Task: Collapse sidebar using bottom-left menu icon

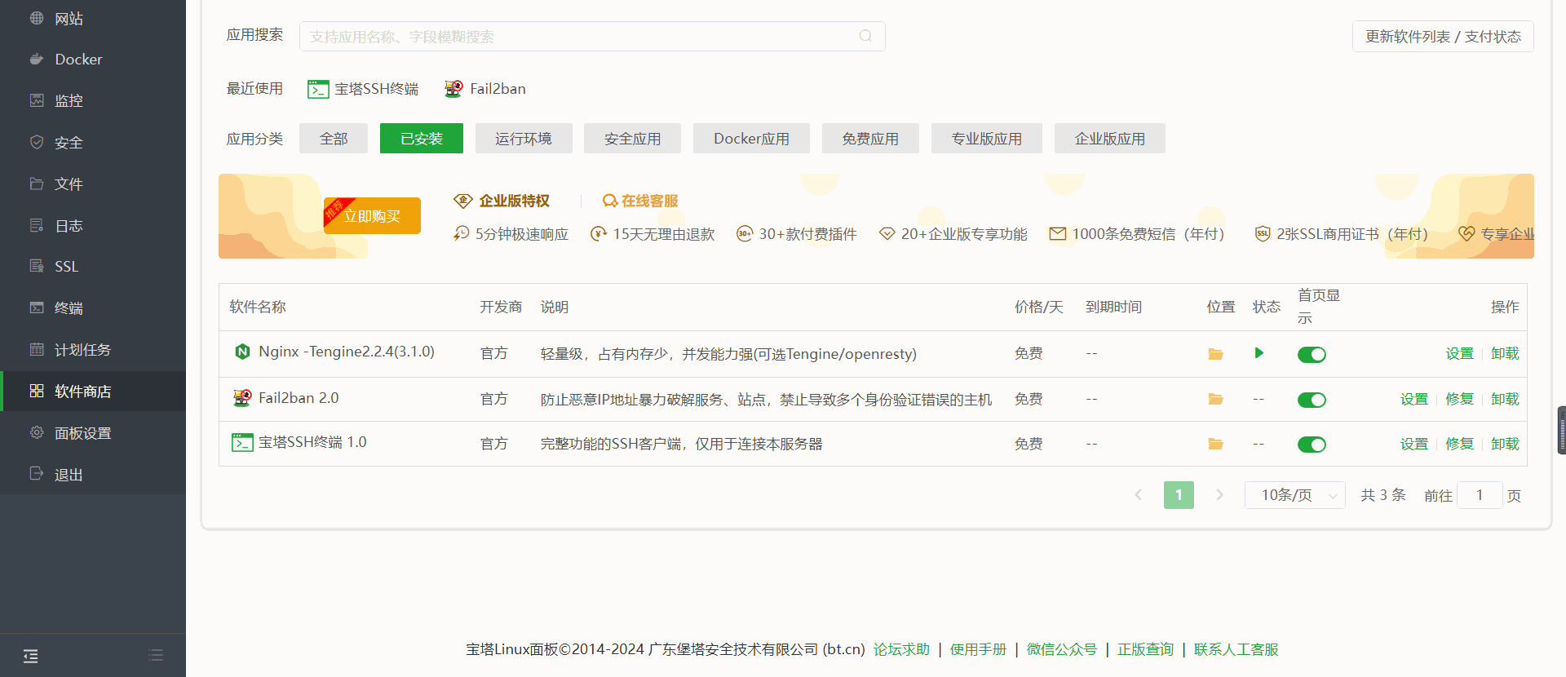Action: tap(31, 656)
